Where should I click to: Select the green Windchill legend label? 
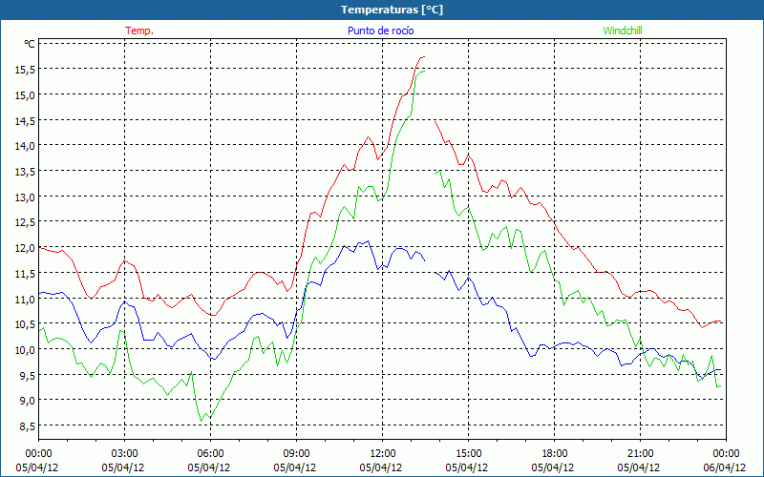623,31
